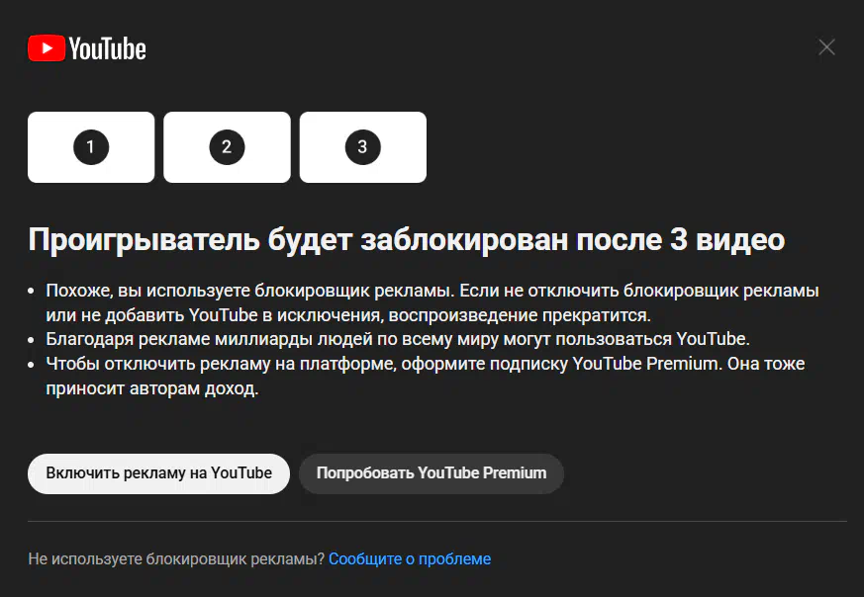
Task: Click the 'Включить рекламу на YouTube' button
Action: tap(158, 473)
